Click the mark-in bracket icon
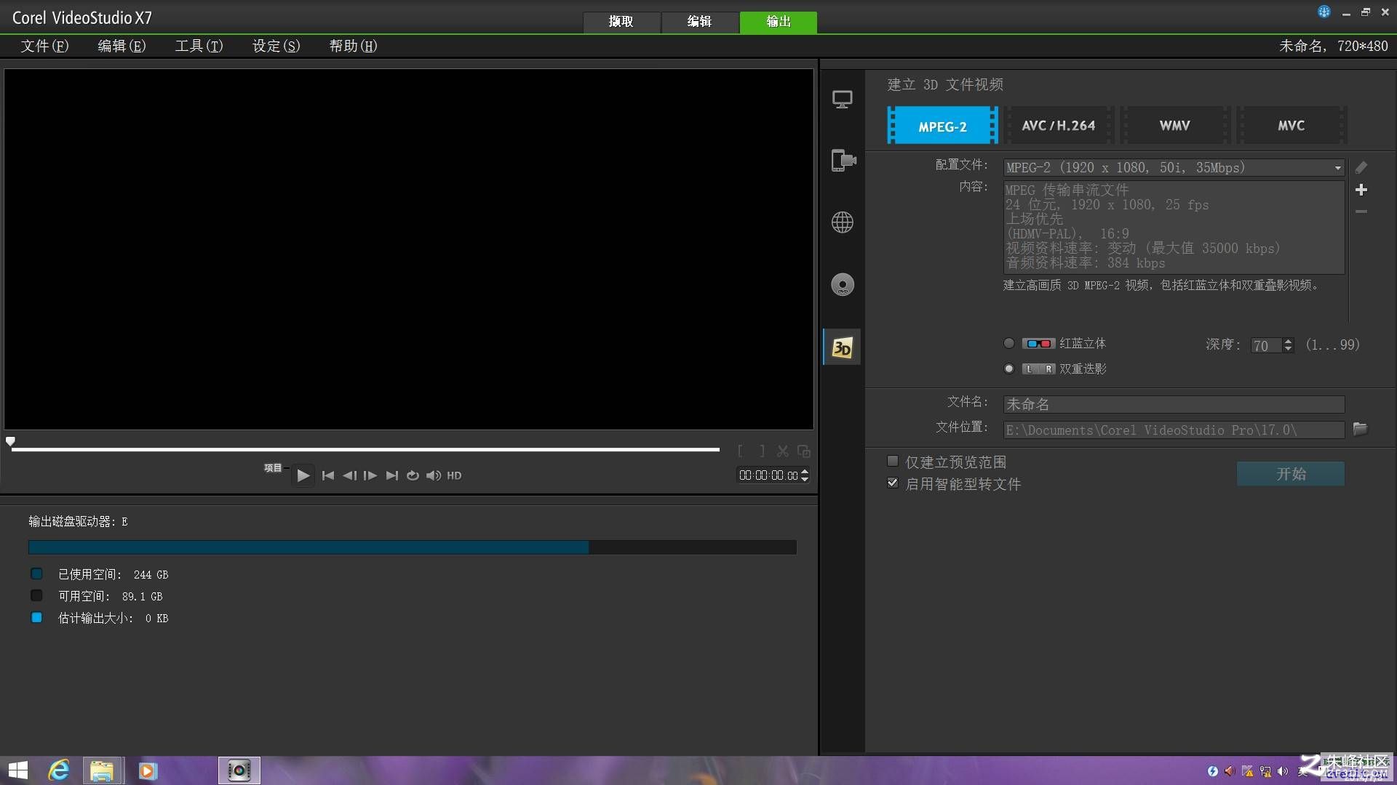1397x785 pixels. tap(741, 451)
